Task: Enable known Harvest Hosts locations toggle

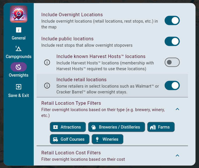Action: [172, 62]
